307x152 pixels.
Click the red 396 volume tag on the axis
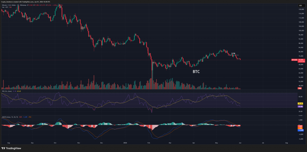(x=300, y=88)
